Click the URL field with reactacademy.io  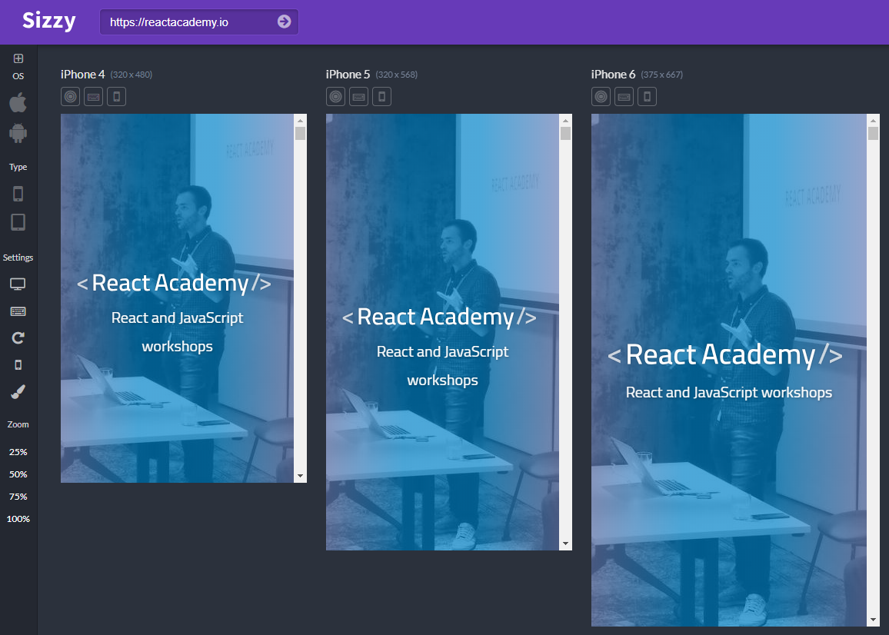[x=199, y=22]
